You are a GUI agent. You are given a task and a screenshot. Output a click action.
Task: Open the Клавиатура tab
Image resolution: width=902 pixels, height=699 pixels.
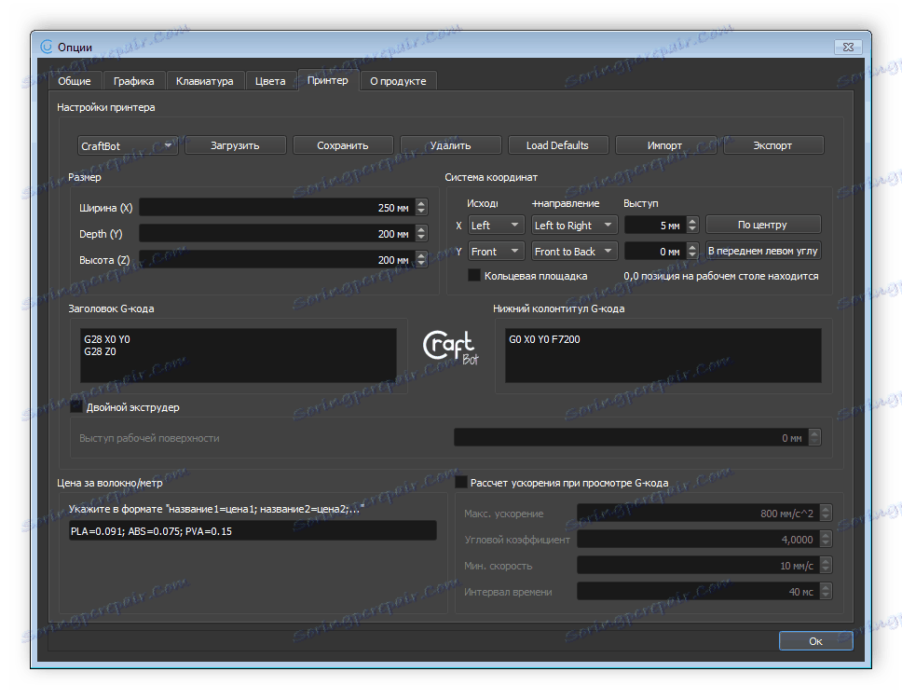pos(204,81)
